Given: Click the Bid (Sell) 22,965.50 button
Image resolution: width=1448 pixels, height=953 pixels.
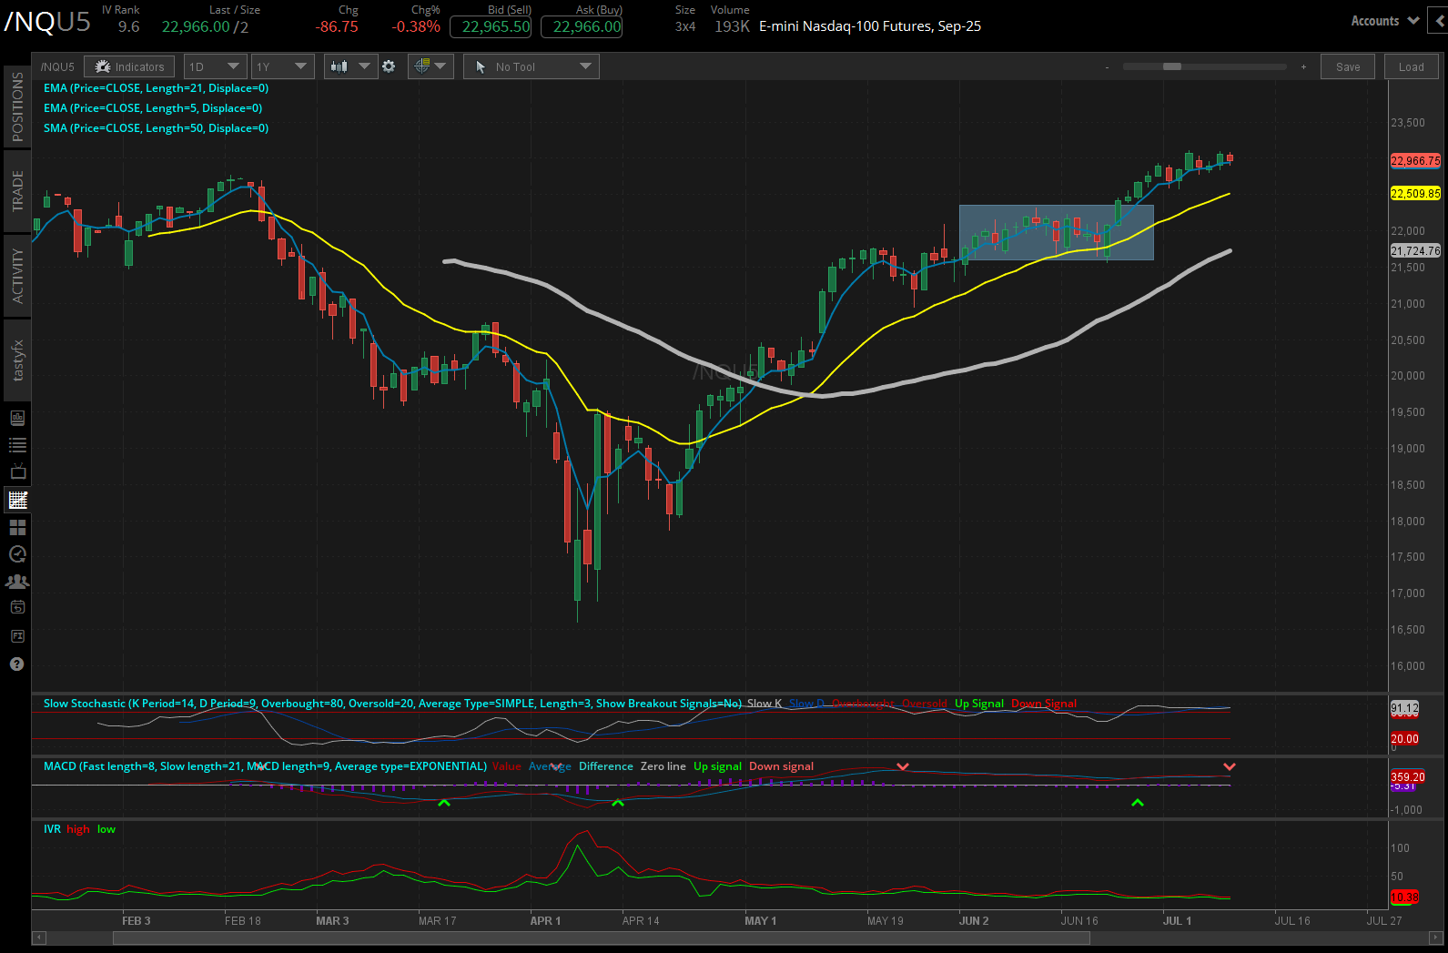Looking at the screenshot, I should click(491, 26).
